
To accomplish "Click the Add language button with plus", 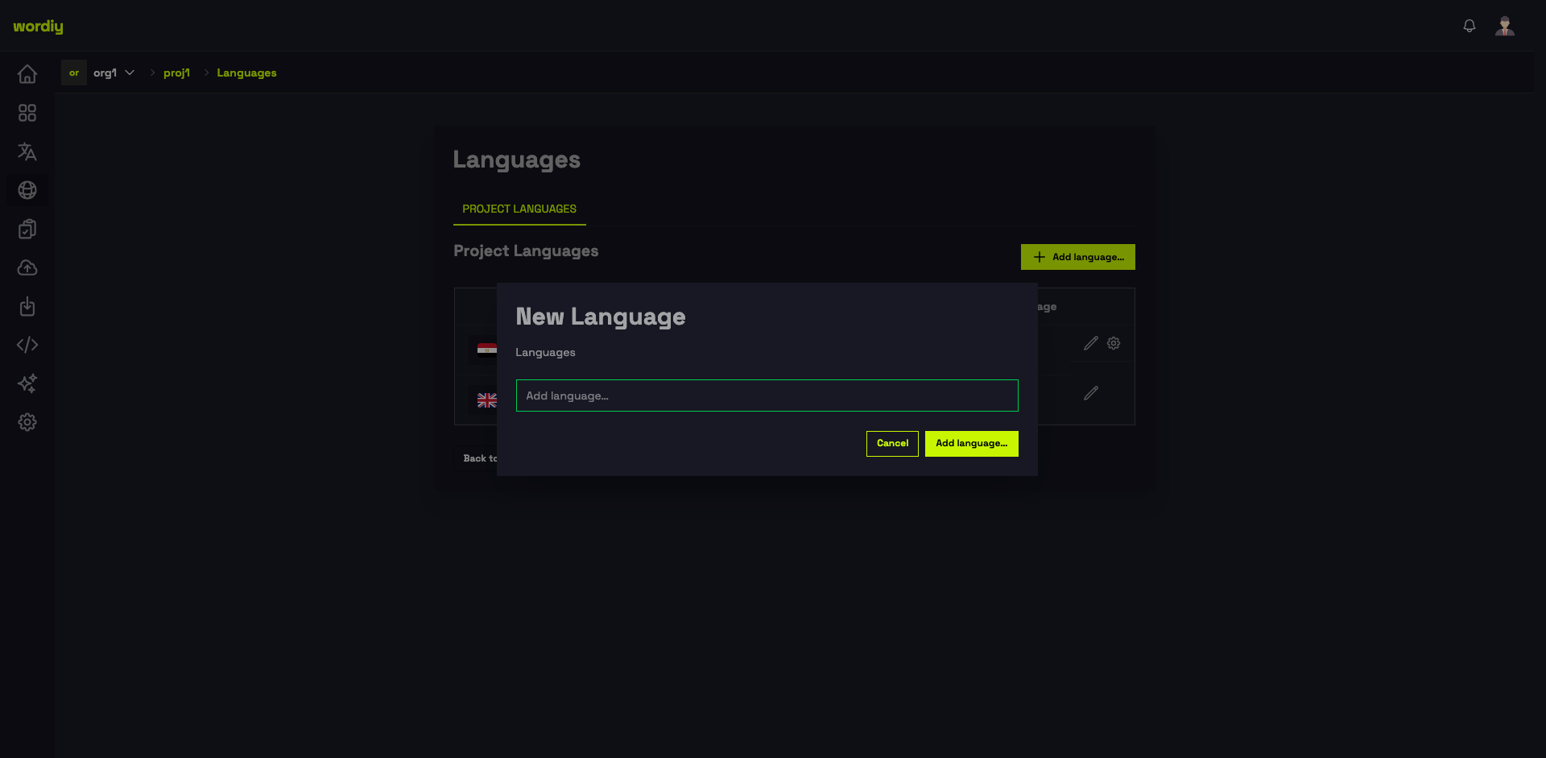I will (1078, 257).
